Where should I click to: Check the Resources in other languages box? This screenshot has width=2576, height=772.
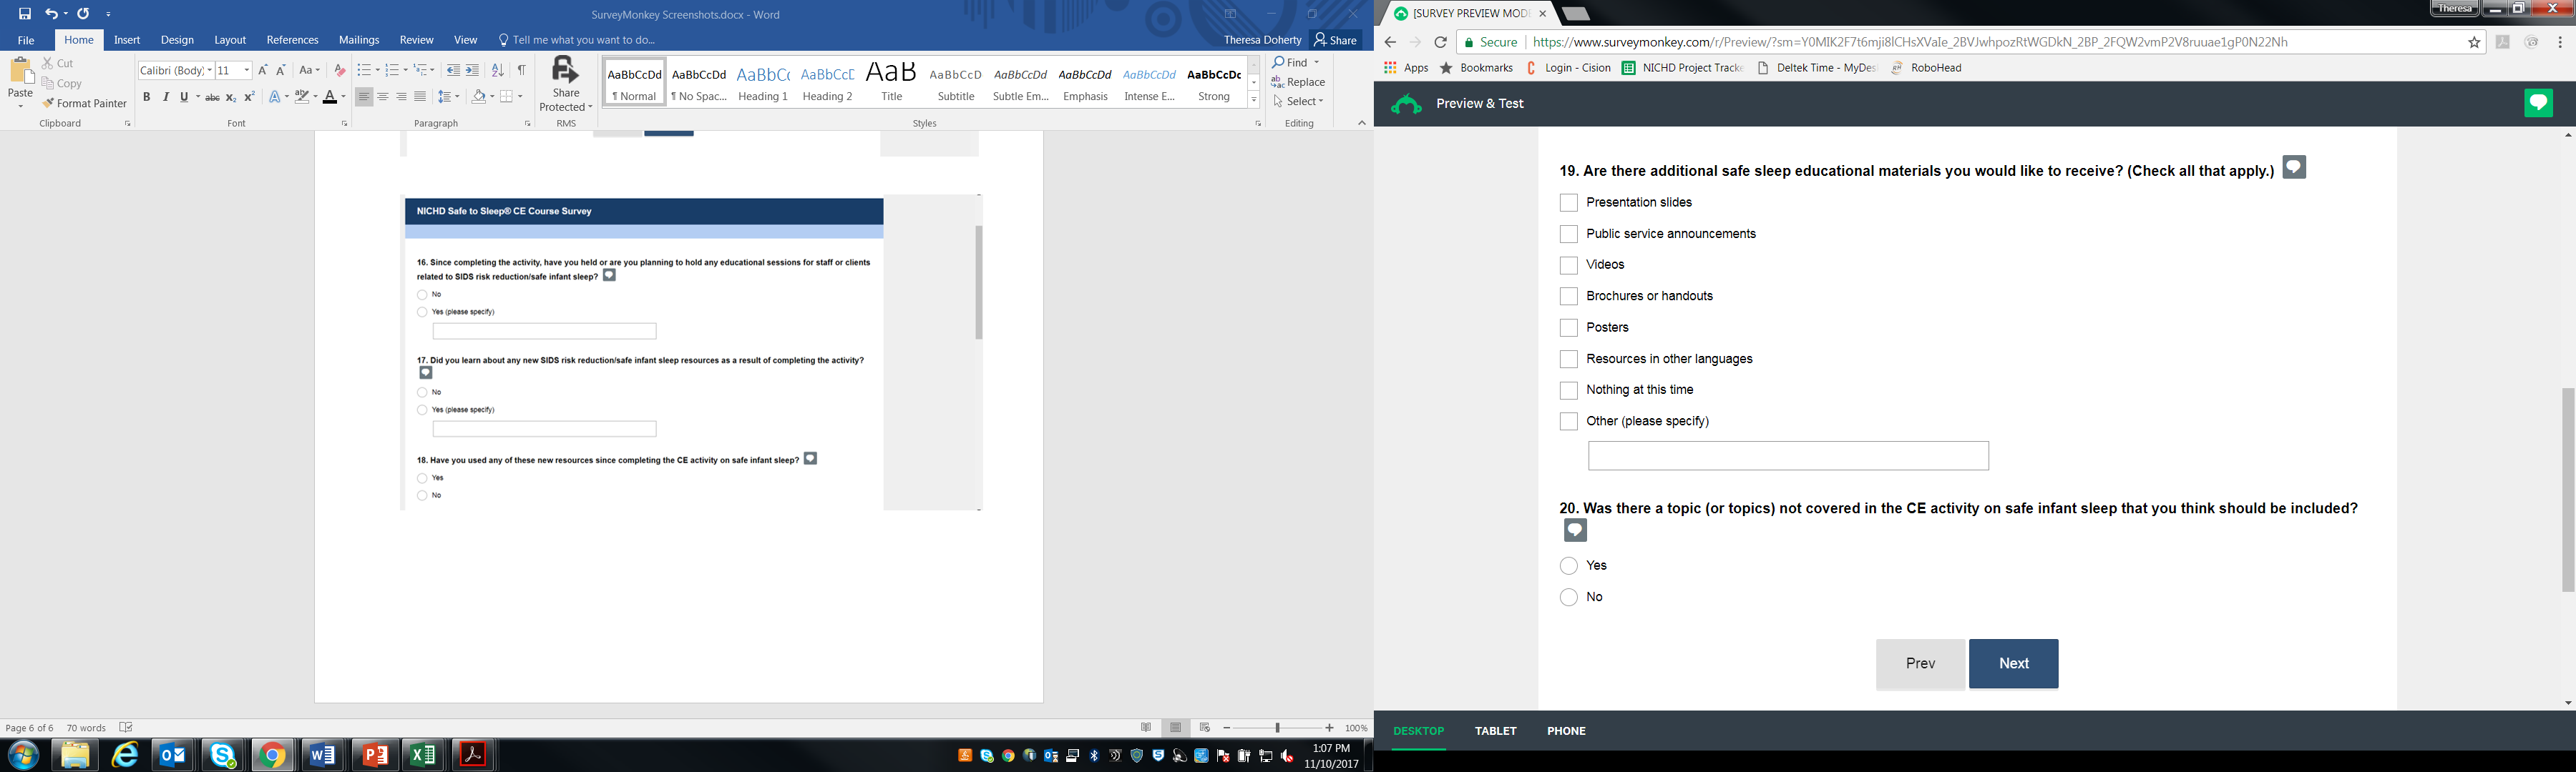tap(1568, 360)
